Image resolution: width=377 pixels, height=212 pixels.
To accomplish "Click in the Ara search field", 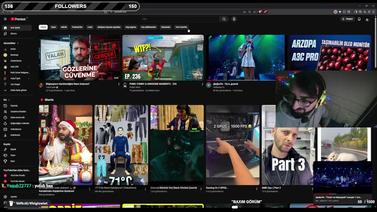I will 180,19.
